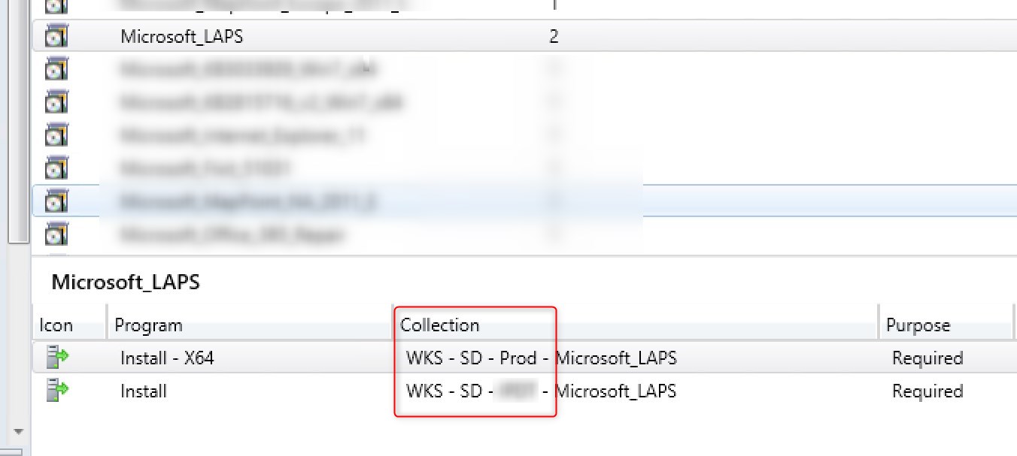
Task: Click the Purpose column header
Action: coord(919,325)
